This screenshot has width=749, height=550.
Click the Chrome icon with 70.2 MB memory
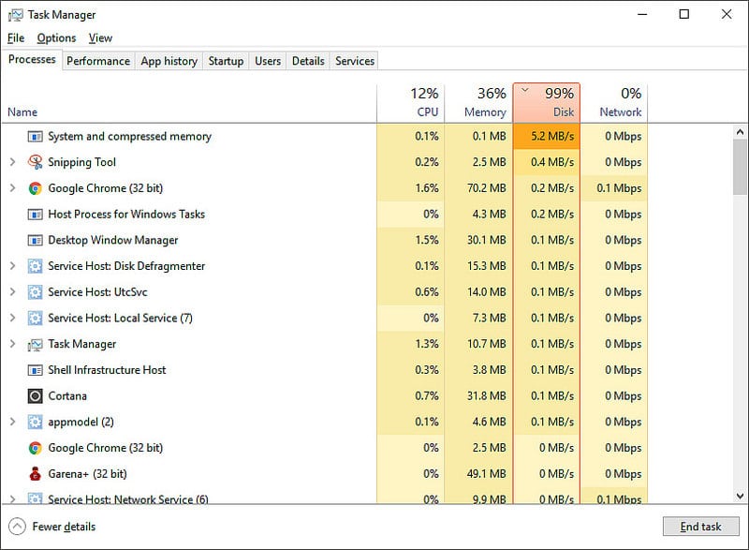click(x=35, y=188)
